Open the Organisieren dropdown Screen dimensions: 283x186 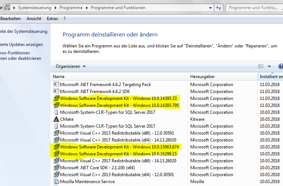tap(71, 66)
